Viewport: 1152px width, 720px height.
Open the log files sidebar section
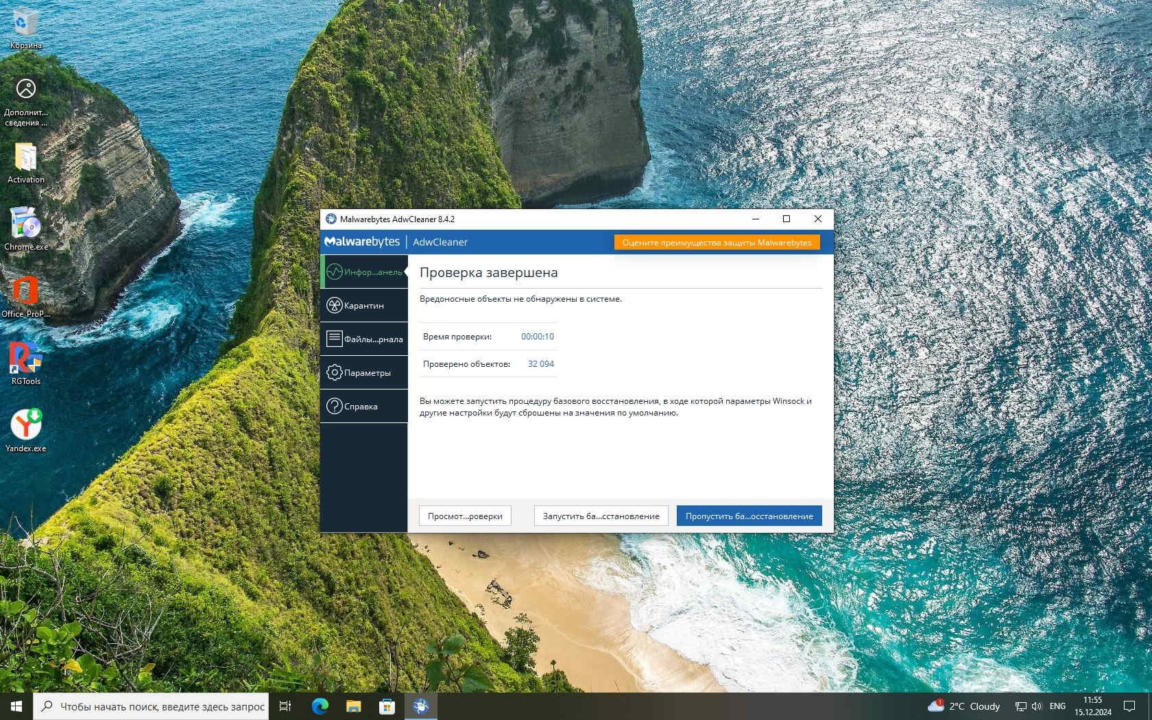click(x=364, y=339)
